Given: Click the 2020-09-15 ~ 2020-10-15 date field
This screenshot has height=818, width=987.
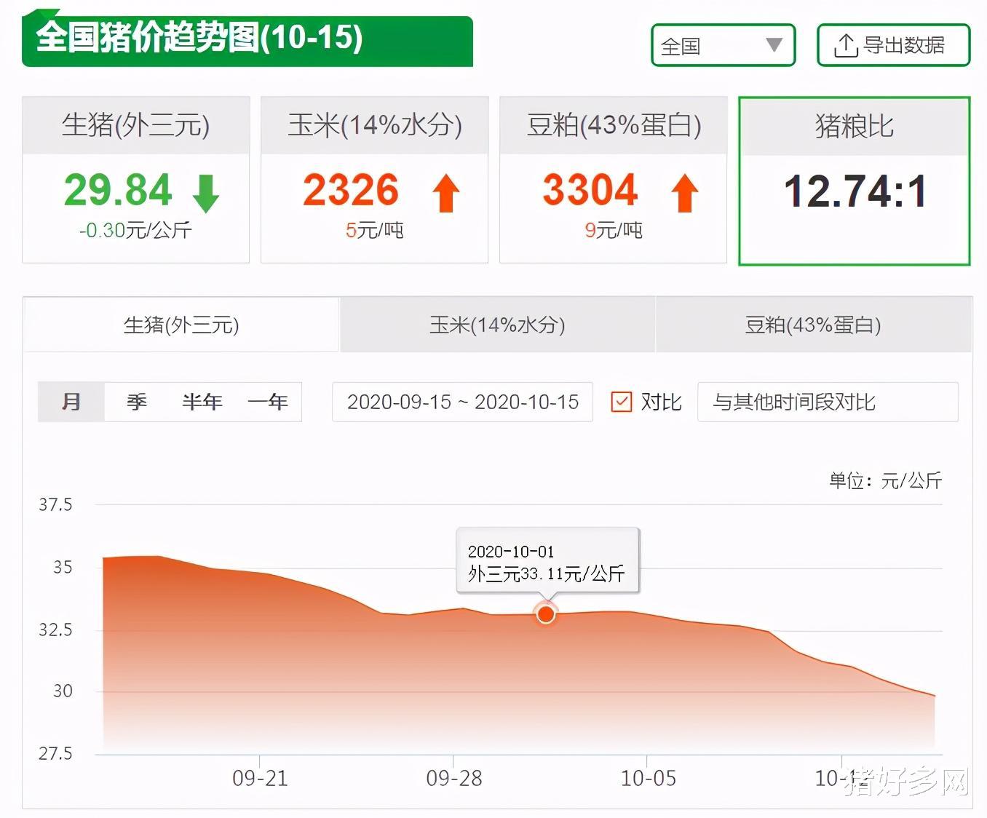Looking at the screenshot, I should tap(462, 401).
